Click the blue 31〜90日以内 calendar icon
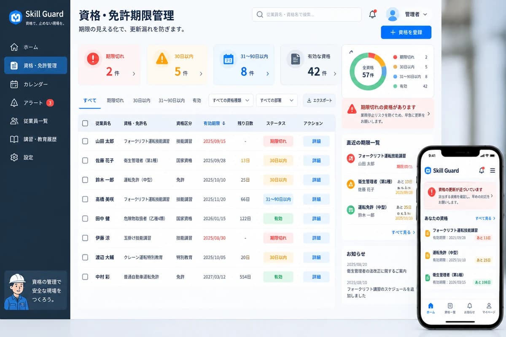The width and height of the screenshot is (506, 337). pos(228,59)
